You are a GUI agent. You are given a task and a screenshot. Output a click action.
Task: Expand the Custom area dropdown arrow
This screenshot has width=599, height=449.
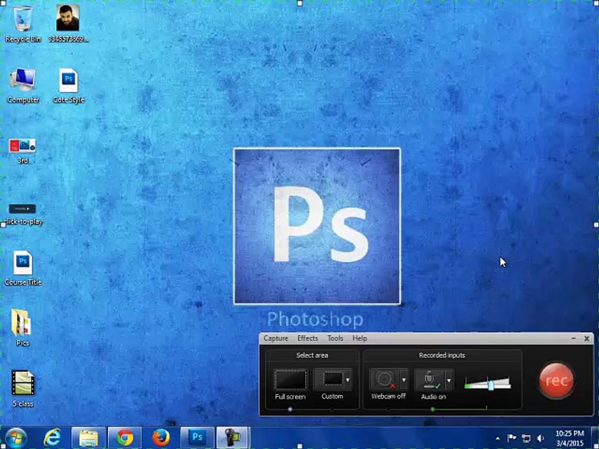(x=348, y=380)
